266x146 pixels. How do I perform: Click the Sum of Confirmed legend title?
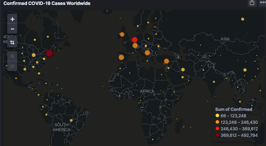point(234,109)
